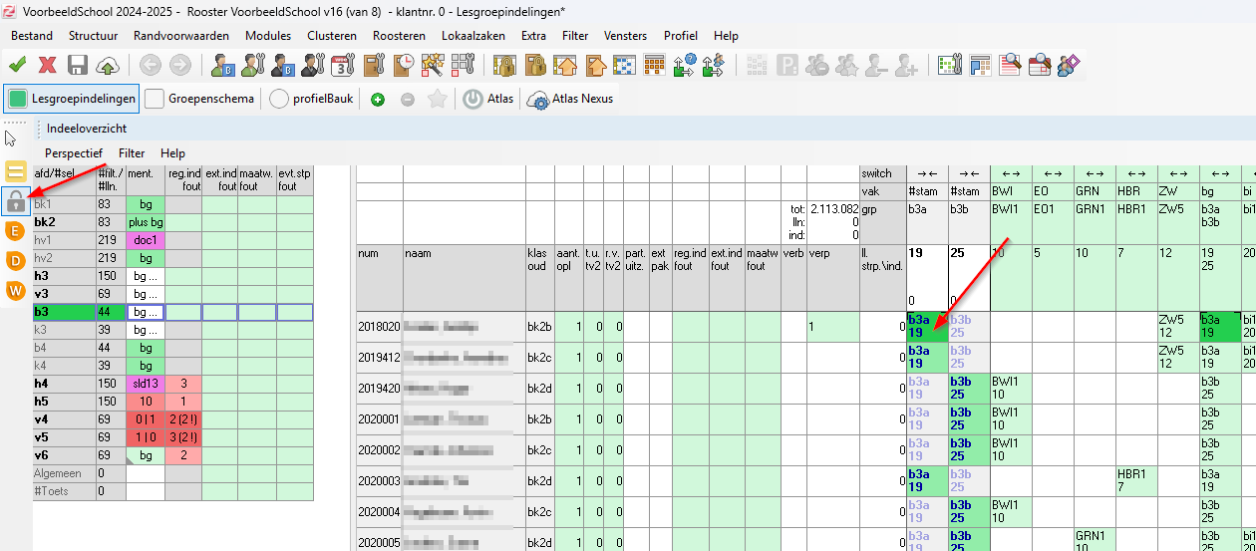Click people with purple diamond icon
1256x551 pixels.
point(1070,66)
